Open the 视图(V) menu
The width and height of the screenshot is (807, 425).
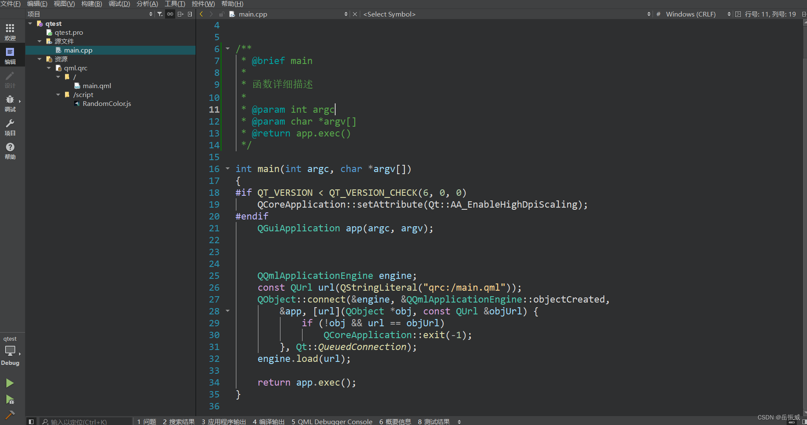(64, 4)
